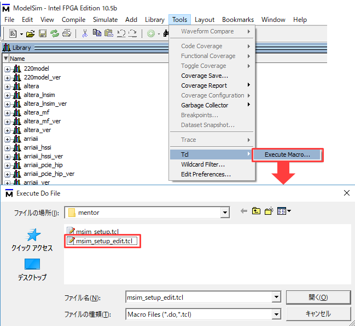Open the Compile menu
Image resolution: width=355 pixels, height=326 pixels.
[x=73, y=20]
